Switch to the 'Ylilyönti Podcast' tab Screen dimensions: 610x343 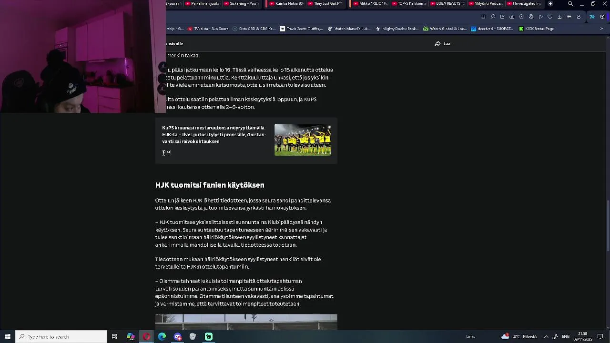point(486,3)
